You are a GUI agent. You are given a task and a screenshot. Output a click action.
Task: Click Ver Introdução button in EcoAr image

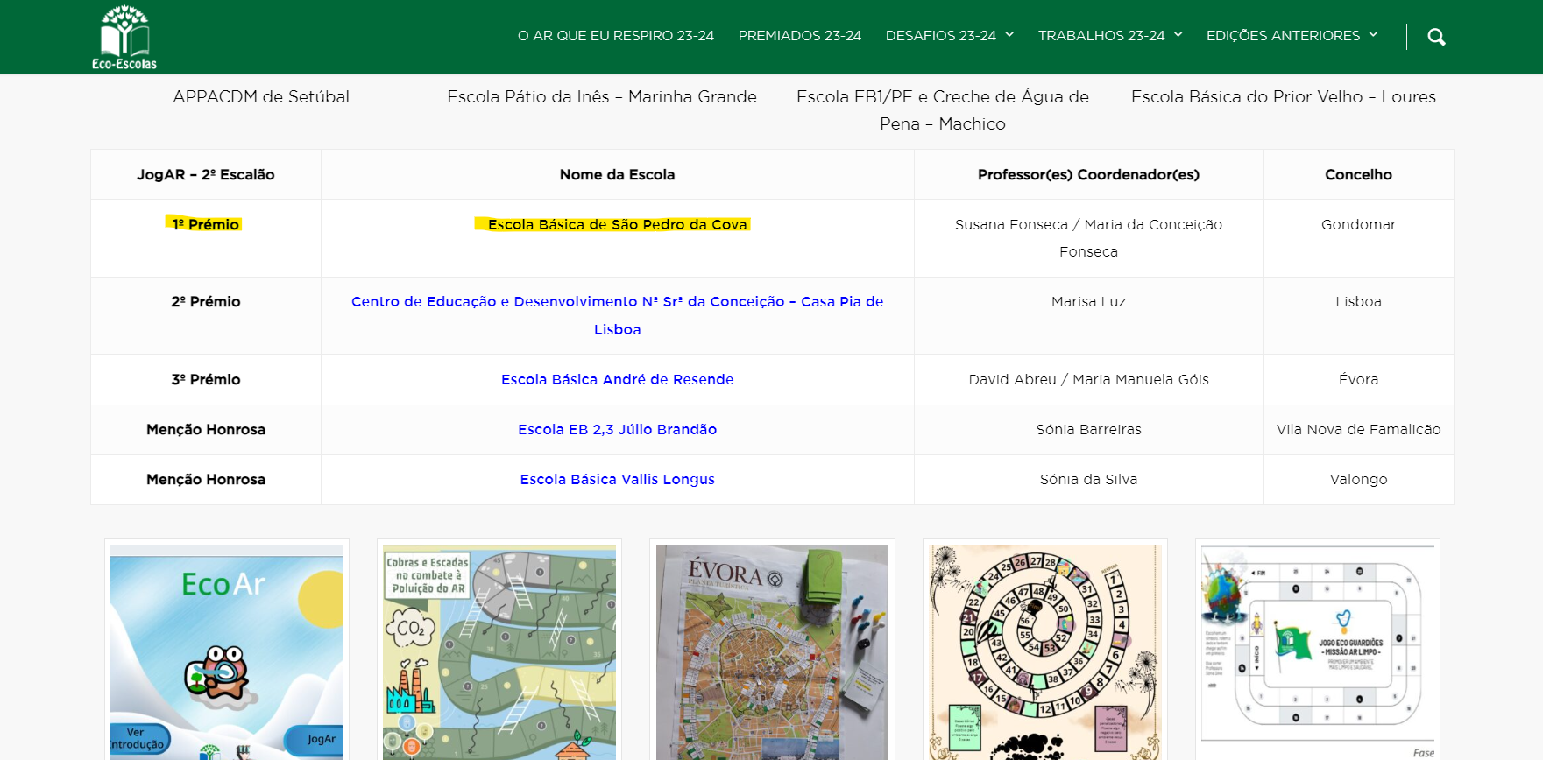click(137, 739)
